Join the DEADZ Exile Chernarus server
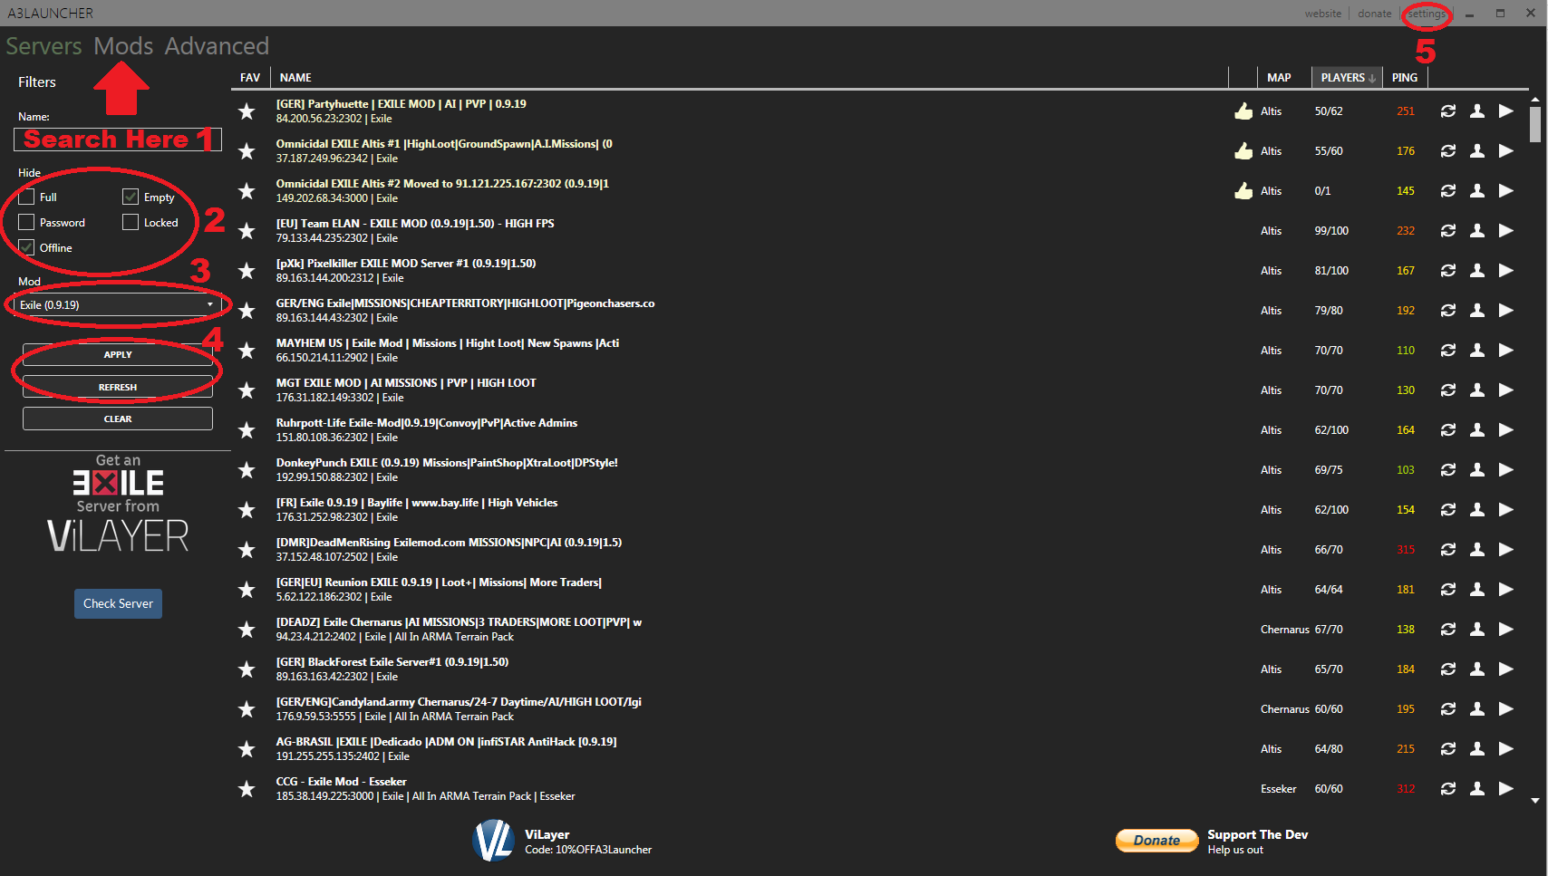Image resolution: width=1548 pixels, height=876 pixels. tap(1506, 630)
